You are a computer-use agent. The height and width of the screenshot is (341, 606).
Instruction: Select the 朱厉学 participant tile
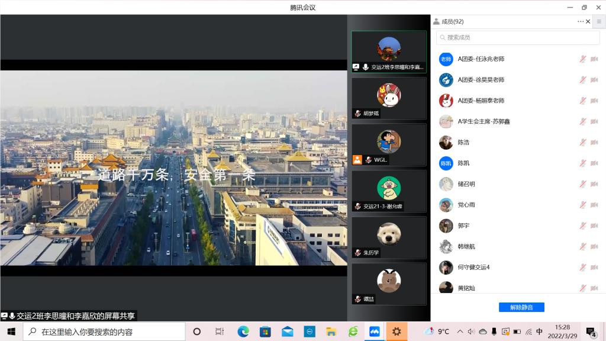pos(389,237)
